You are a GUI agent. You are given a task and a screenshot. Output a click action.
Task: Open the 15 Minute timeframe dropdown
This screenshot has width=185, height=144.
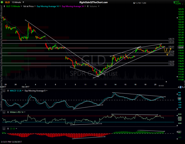pyautogui.click(x=23, y=2)
